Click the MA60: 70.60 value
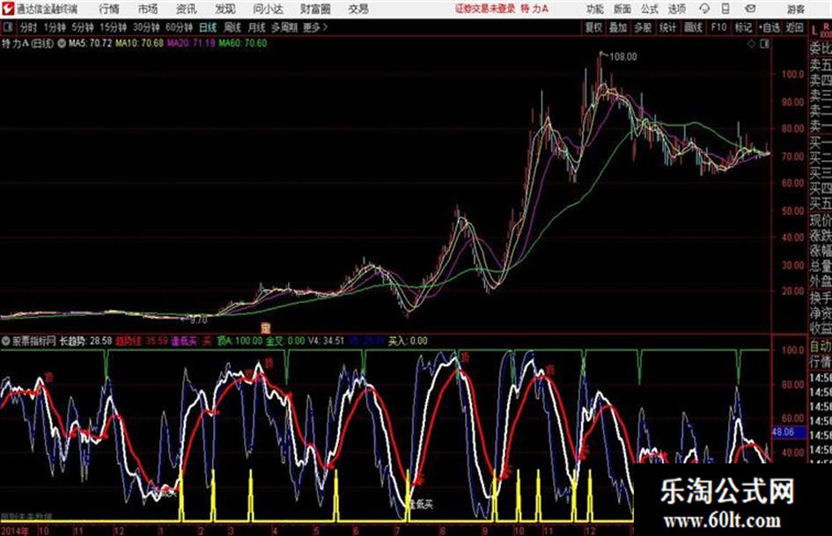This screenshot has width=832, height=536. tap(243, 43)
